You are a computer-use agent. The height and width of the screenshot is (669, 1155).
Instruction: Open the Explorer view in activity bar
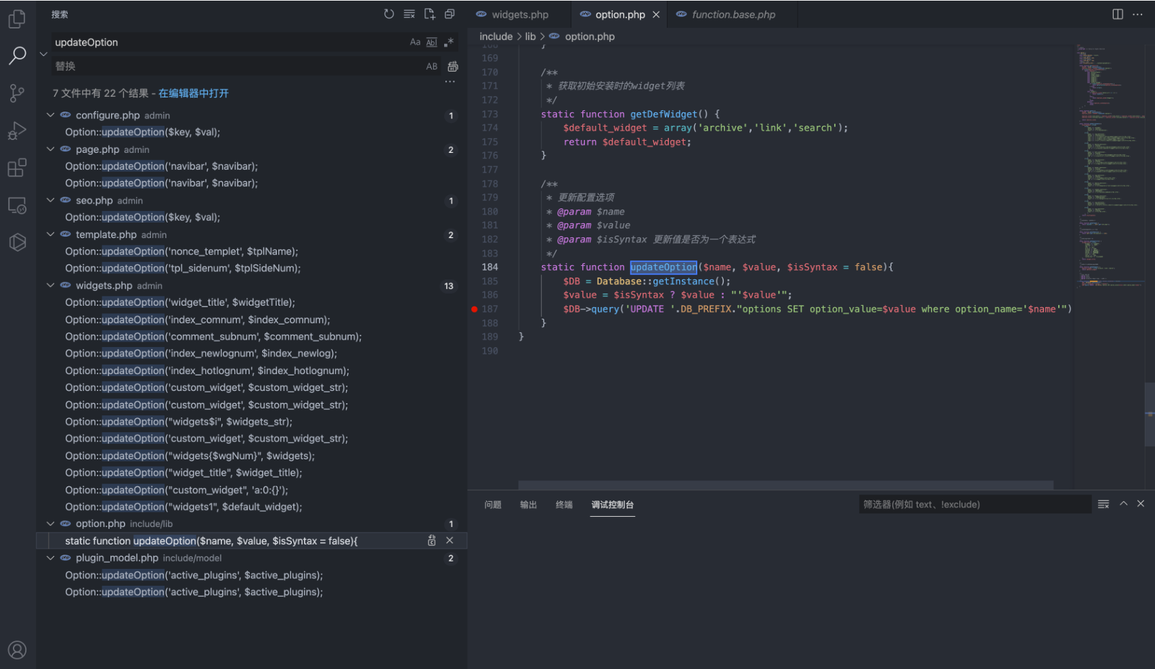[x=17, y=19]
